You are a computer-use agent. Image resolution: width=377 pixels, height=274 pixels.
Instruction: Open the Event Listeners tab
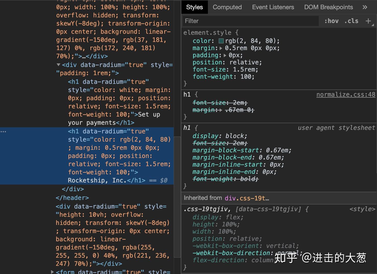click(x=273, y=7)
